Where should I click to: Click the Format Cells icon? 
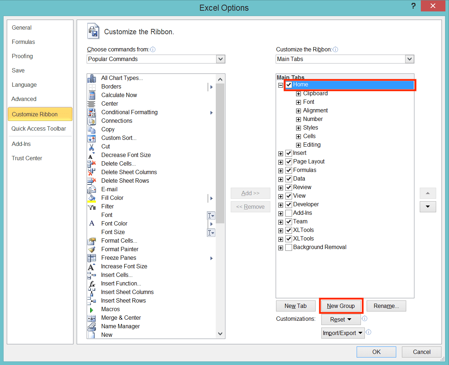point(92,241)
